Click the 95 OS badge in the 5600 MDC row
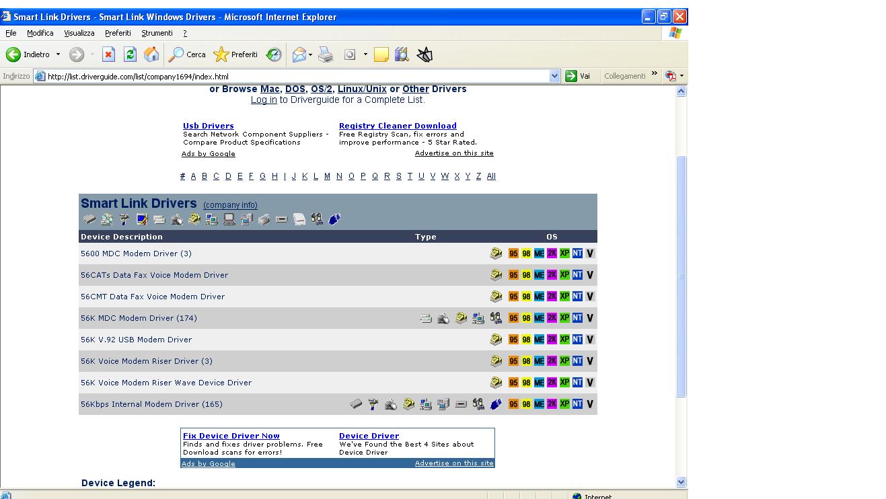886x499 pixels. pos(513,254)
